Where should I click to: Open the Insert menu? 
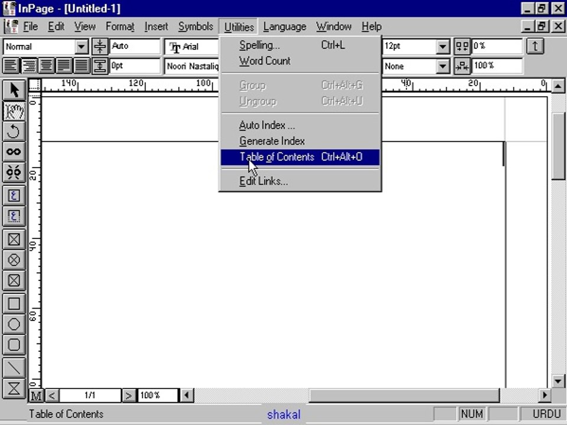[x=156, y=27]
